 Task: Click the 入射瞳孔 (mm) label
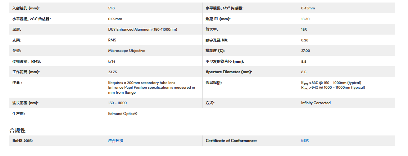coord(26,8)
